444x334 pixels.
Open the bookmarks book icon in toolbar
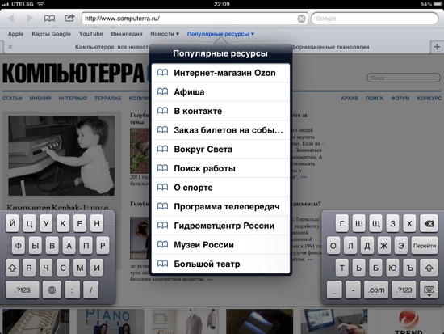click(49, 19)
